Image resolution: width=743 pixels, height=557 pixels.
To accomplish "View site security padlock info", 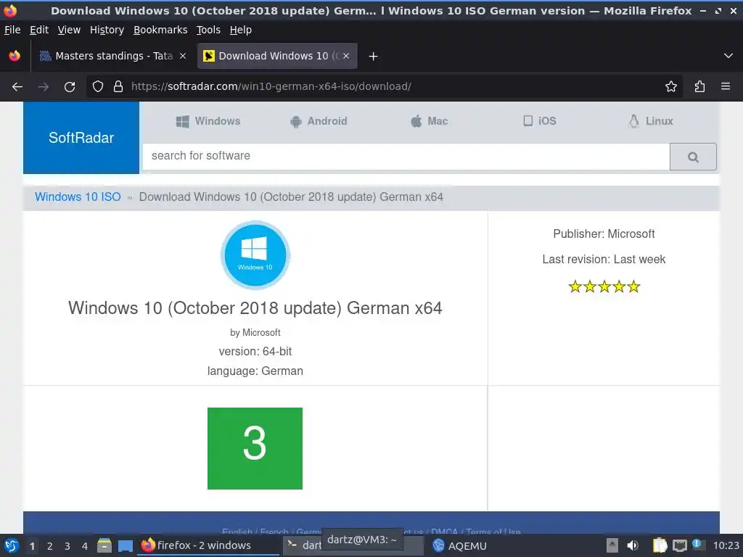I will click(x=118, y=87).
